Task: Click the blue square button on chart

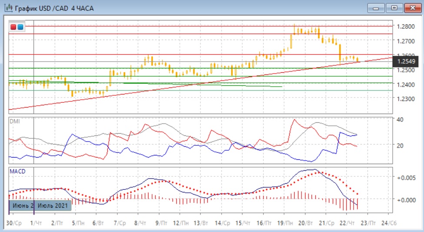Action: coord(20,27)
